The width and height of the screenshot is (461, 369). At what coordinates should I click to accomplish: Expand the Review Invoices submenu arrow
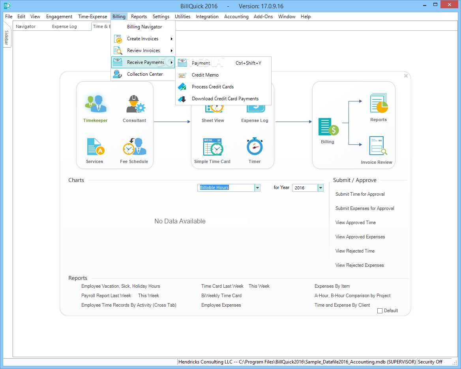[x=171, y=51]
